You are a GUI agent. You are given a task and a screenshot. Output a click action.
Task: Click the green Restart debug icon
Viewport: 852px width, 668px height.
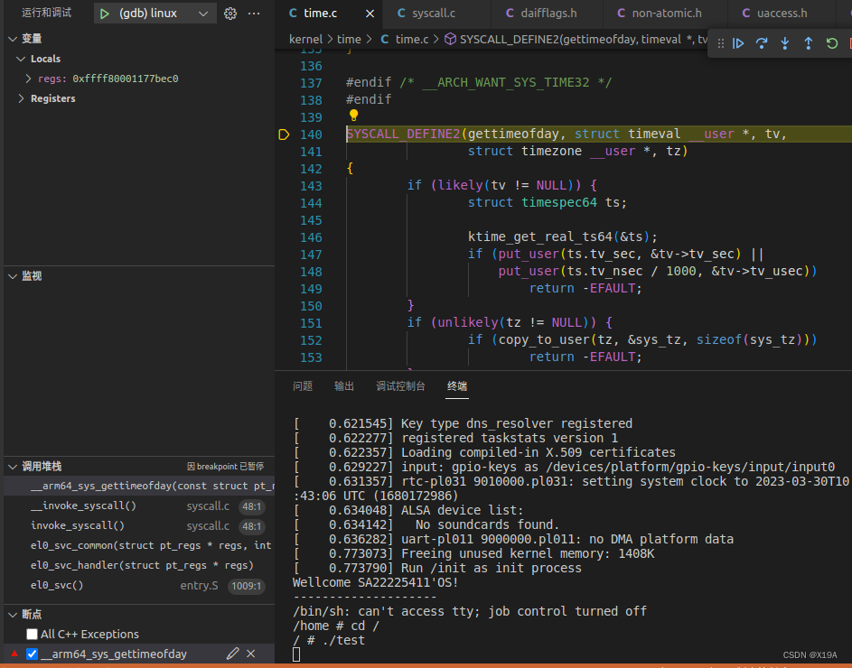[831, 42]
